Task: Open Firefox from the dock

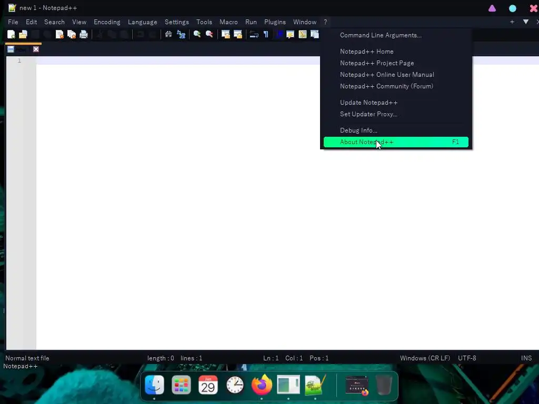Action: (x=262, y=385)
